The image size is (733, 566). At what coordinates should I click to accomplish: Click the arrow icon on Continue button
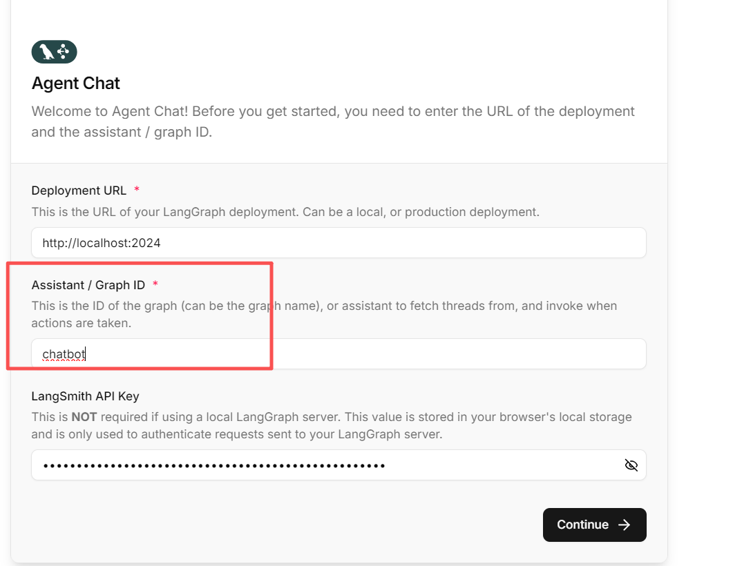(x=625, y=525)
